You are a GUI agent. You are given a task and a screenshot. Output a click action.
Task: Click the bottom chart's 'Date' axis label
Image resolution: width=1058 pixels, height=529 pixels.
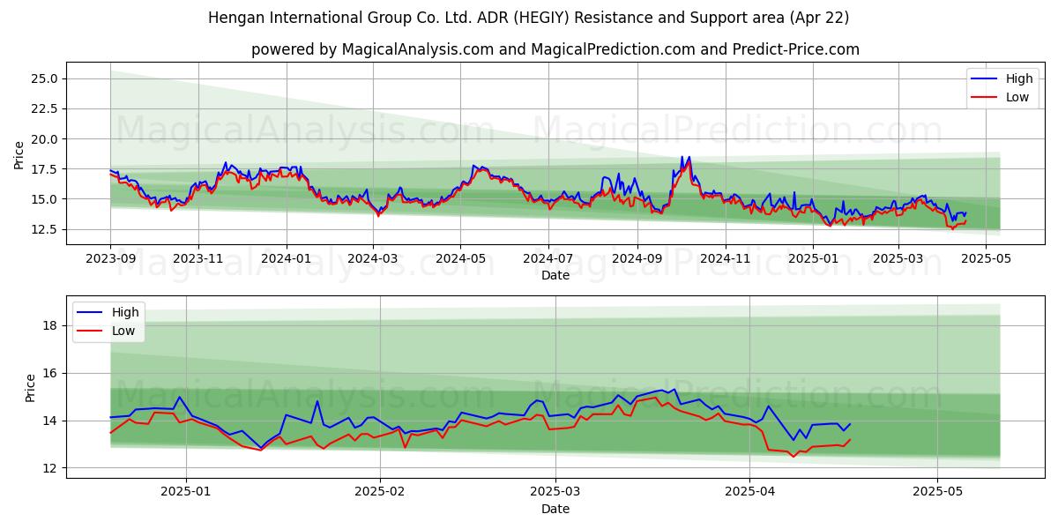tap(555, 509)
